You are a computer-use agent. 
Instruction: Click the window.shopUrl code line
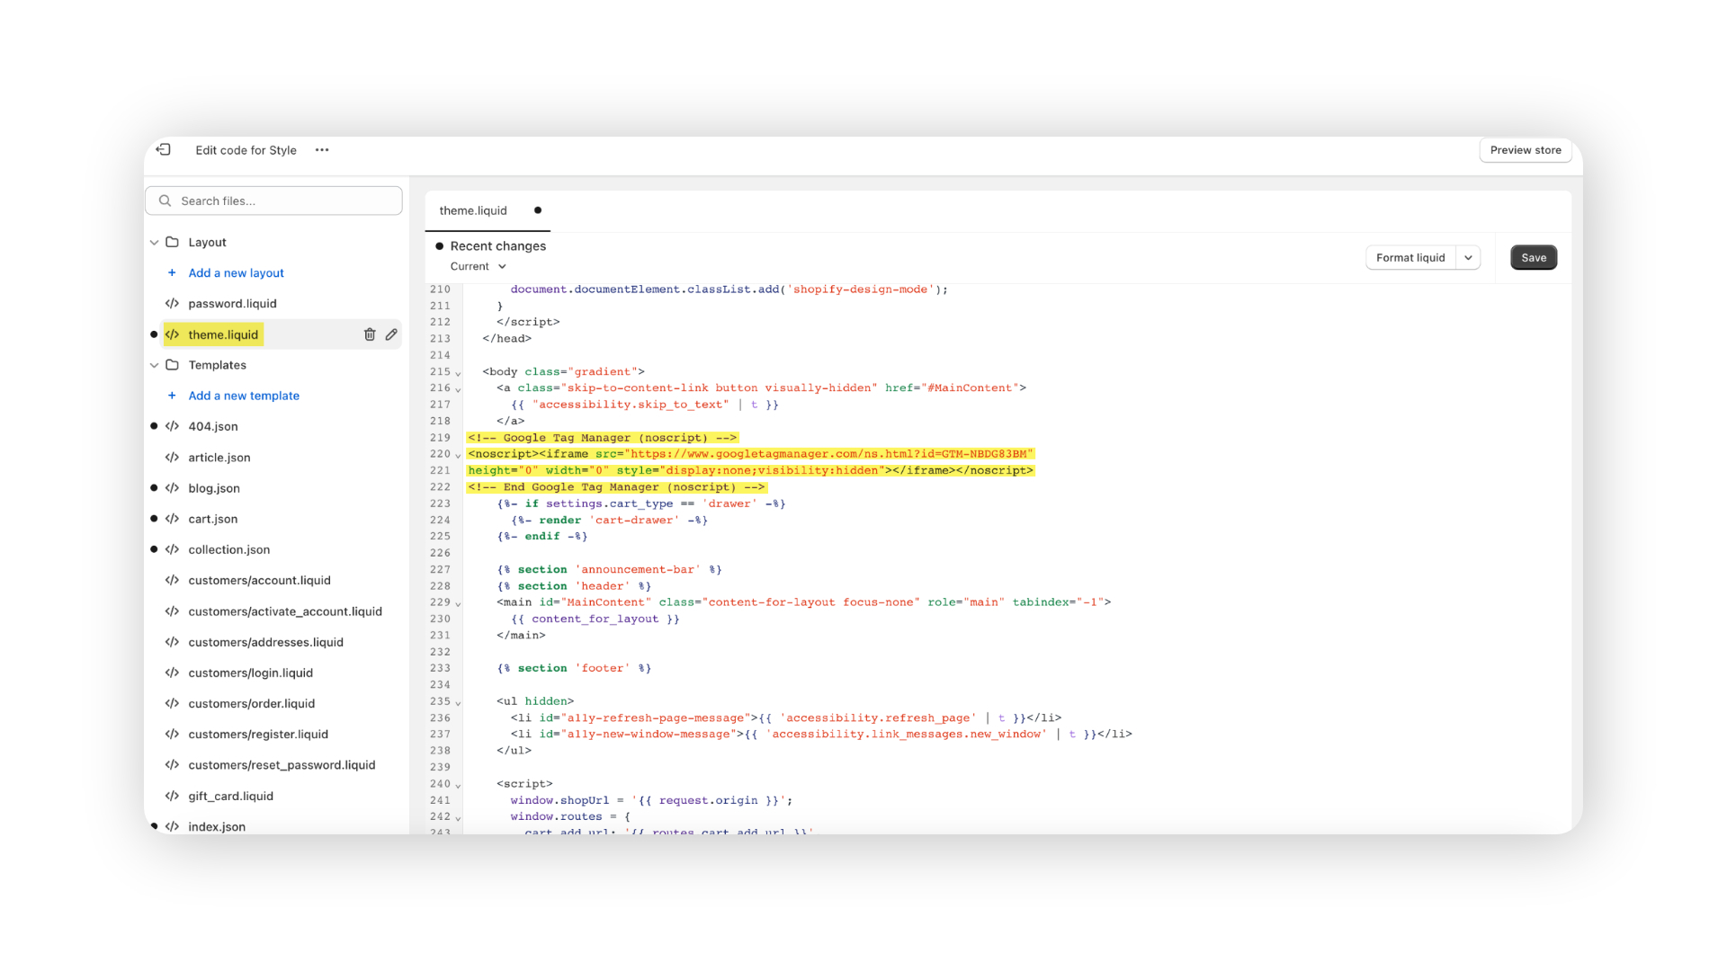click(x=651, y=800)
